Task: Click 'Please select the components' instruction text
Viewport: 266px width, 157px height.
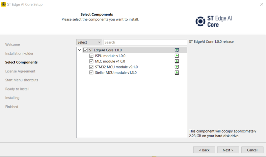Action: [x=100, y=20]
